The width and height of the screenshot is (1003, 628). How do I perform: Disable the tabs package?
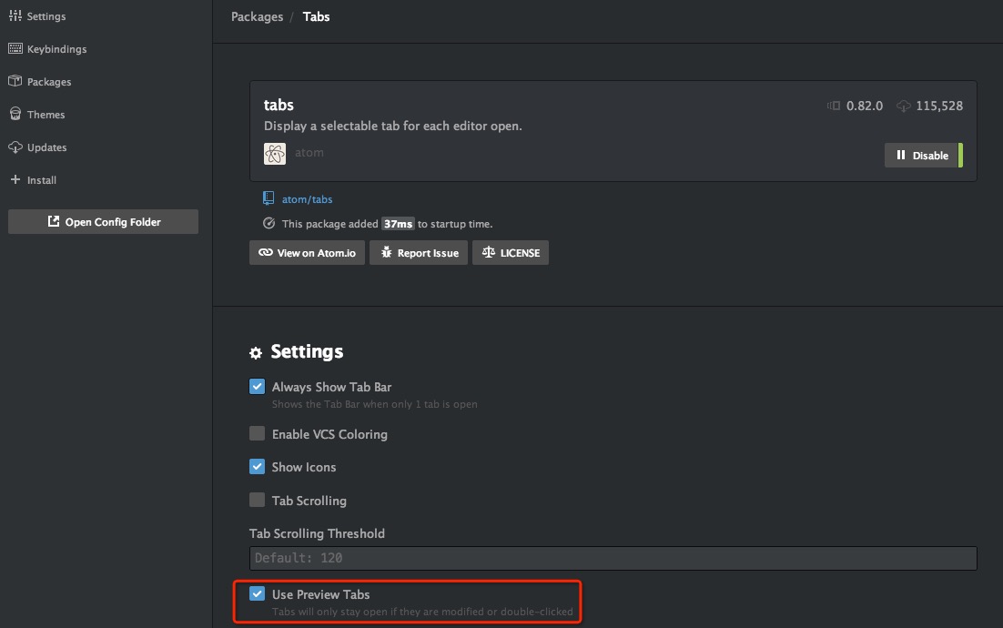(x=924, y=155)
